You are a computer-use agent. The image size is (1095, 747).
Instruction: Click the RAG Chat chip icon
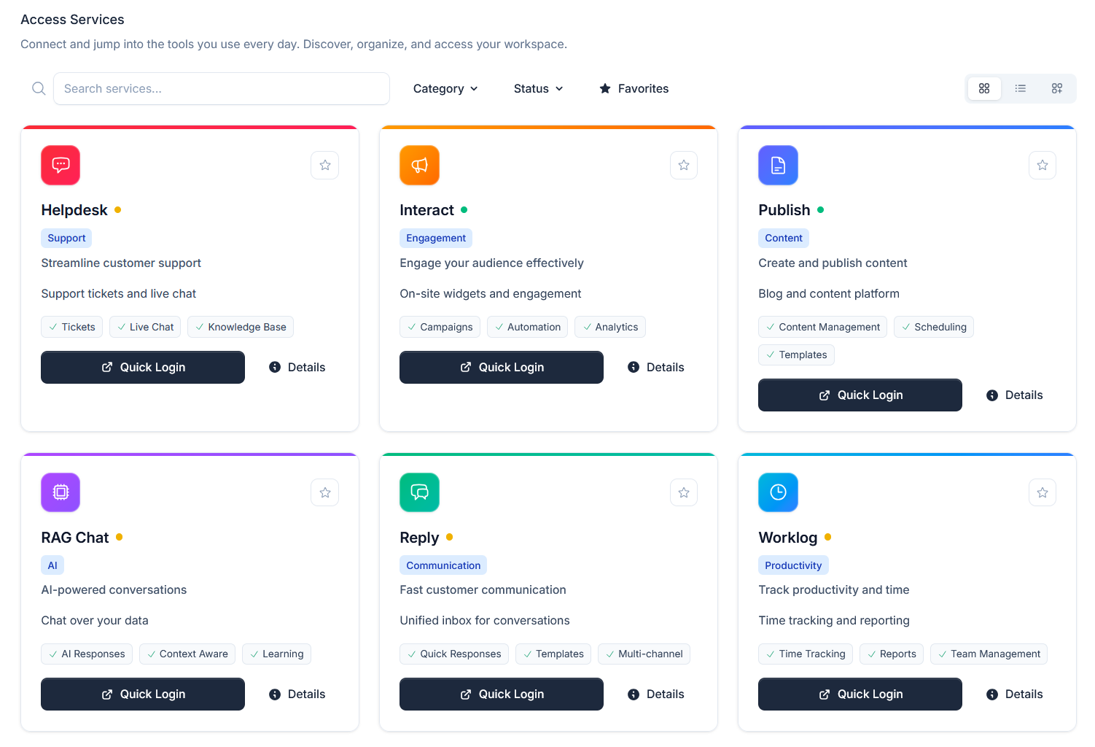(61, 492)
